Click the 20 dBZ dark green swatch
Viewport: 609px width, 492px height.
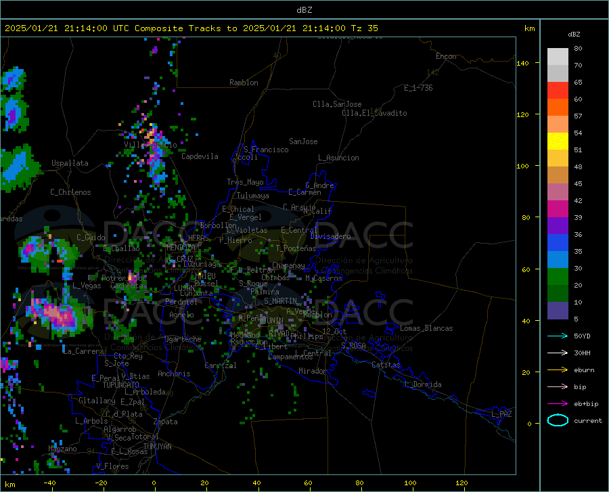click(x=558, y=294)
